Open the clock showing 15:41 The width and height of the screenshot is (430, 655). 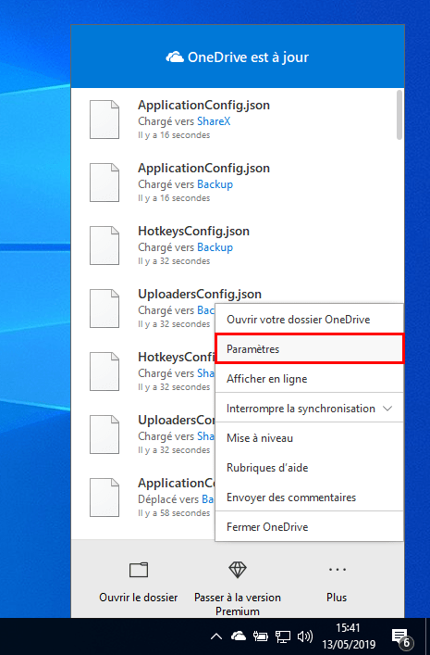(x=349, y=636)
